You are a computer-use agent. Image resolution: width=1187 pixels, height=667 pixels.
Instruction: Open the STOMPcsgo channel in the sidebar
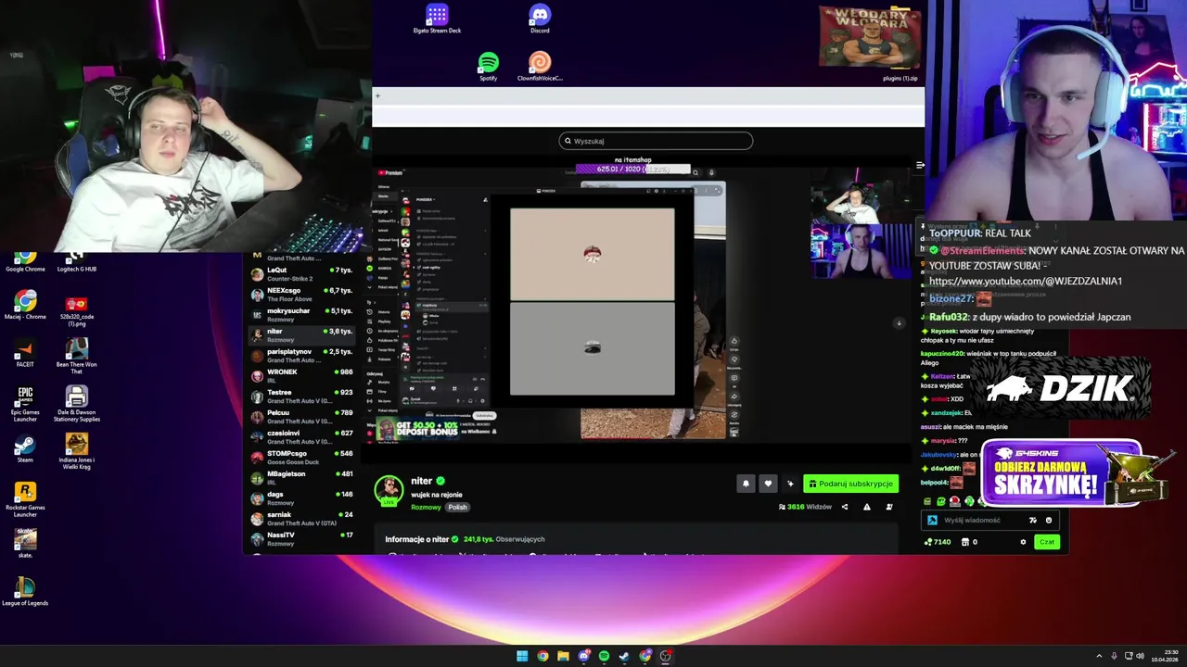pos(302,457)
